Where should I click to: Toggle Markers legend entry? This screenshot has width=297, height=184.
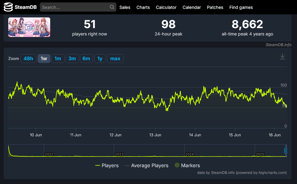187,165
